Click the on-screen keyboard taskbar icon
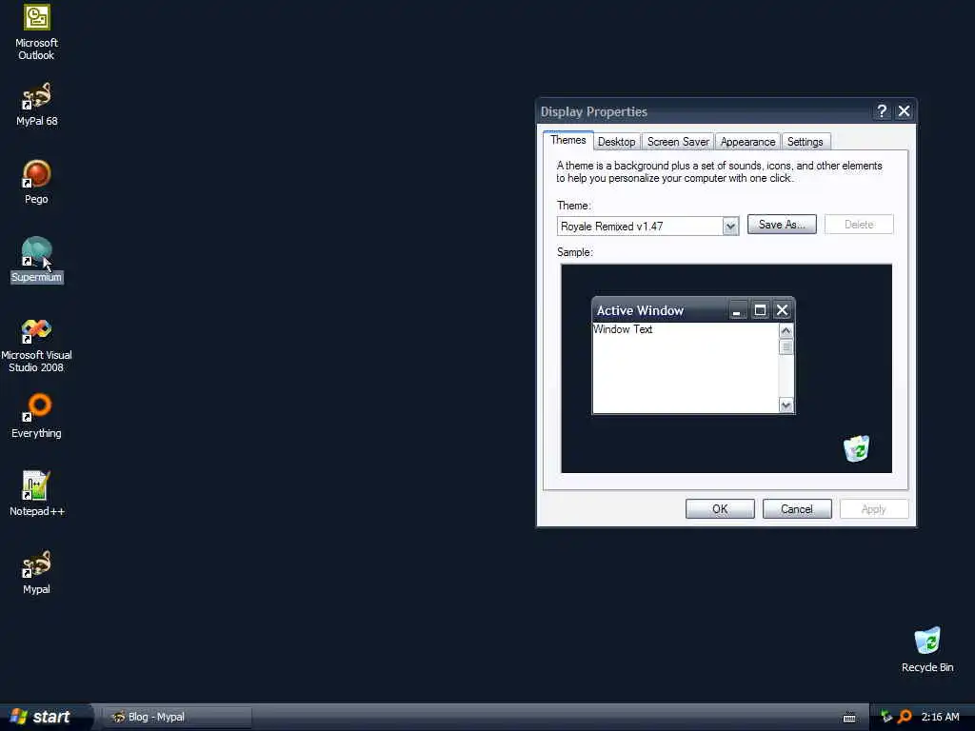The height and width of the screenshot is (731, 975). click(x=849, y=718)
